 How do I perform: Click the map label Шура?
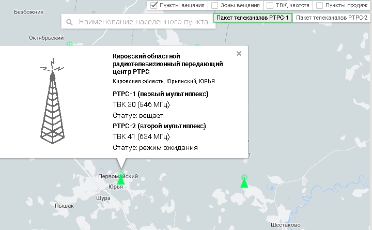point(103,198)
